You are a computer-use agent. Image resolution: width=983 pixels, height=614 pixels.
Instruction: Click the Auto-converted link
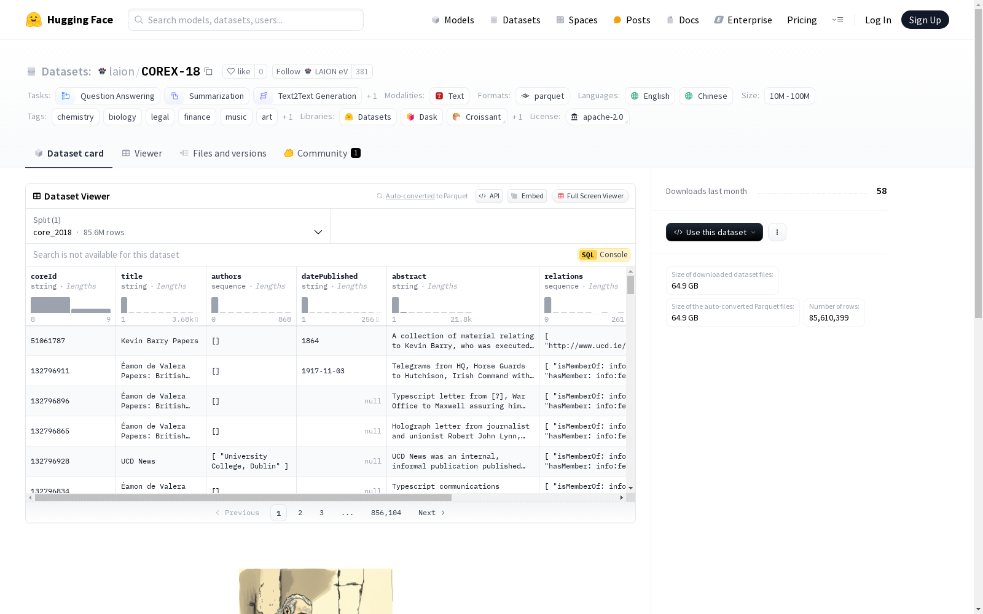pos(410,196)
